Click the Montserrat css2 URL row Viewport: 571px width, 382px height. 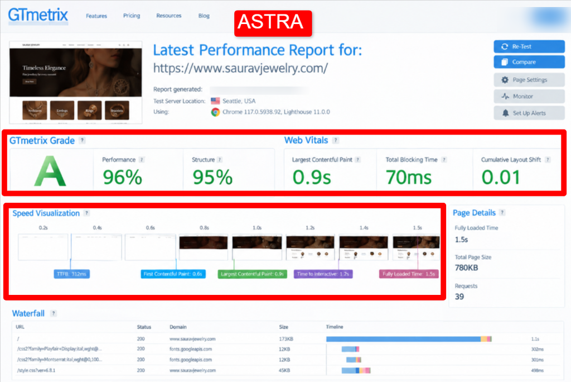[x=288, y=360]
